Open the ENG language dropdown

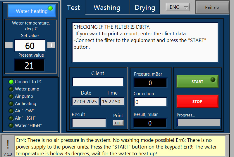(178, 7)
